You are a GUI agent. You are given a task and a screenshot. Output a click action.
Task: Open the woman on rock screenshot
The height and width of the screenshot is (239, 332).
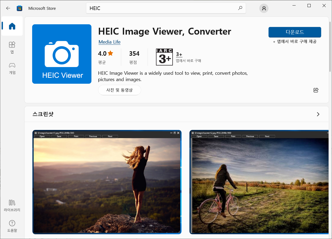click(107, 182)
